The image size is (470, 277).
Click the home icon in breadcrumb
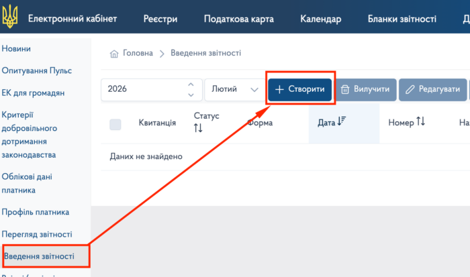(x=114, y=54)
